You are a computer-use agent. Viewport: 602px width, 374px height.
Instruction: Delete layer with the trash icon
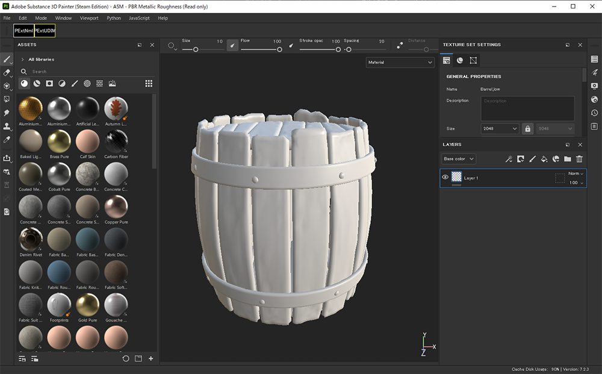coord(579,159)
